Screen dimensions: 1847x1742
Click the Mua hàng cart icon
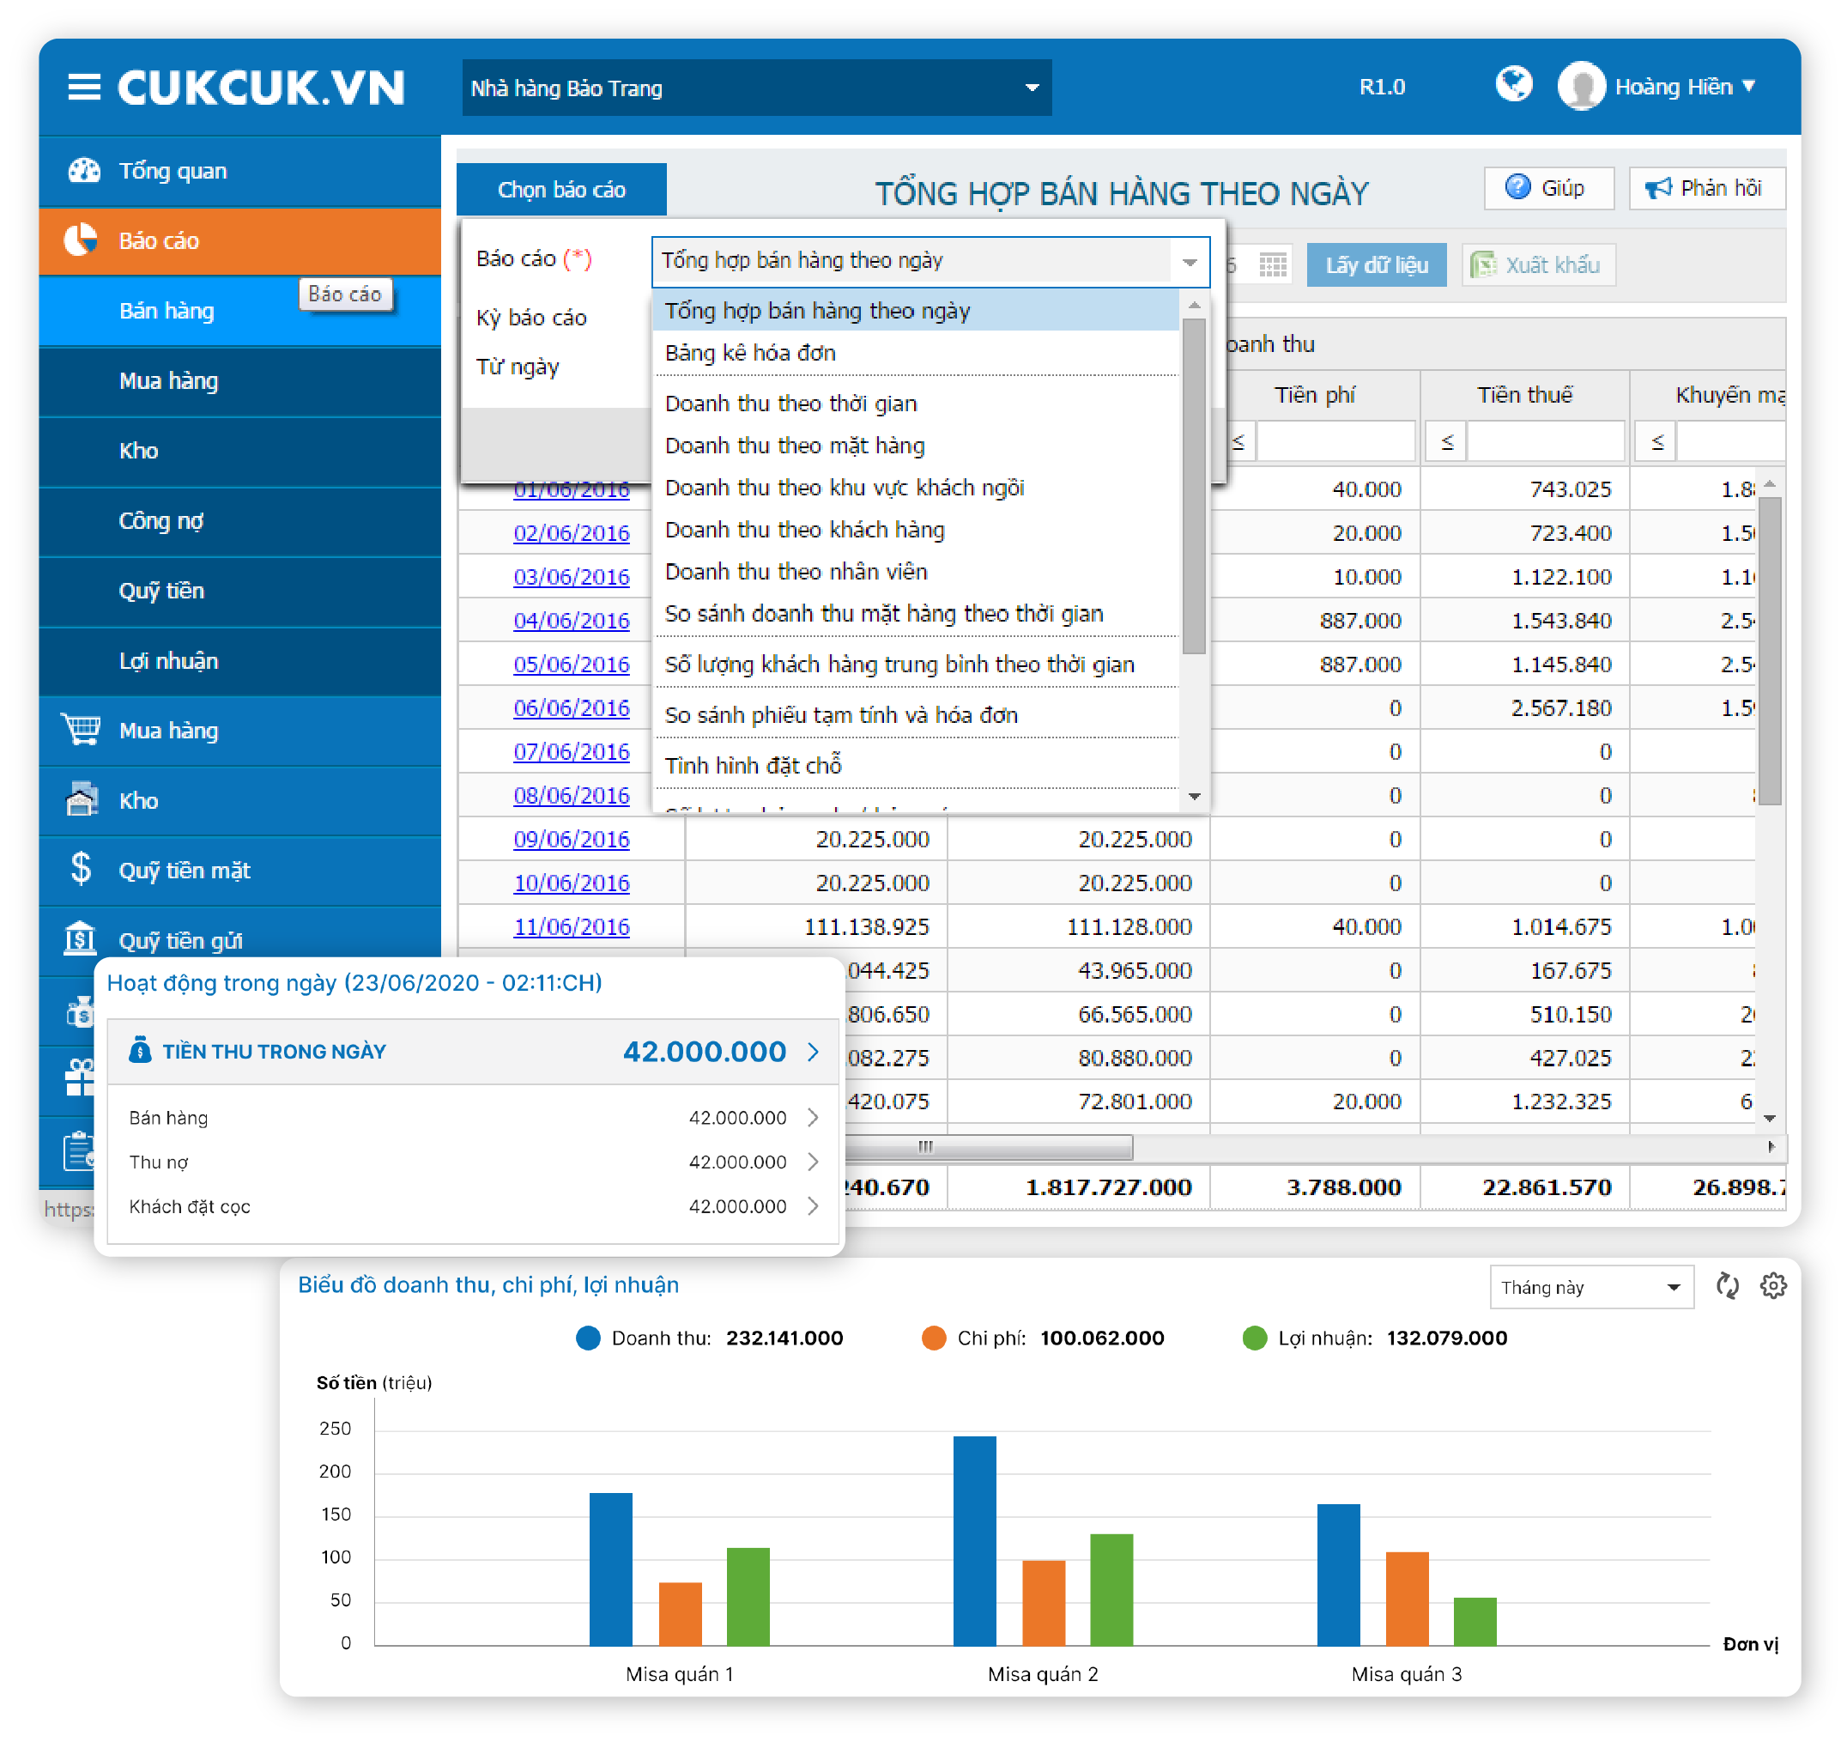[82, 731]
